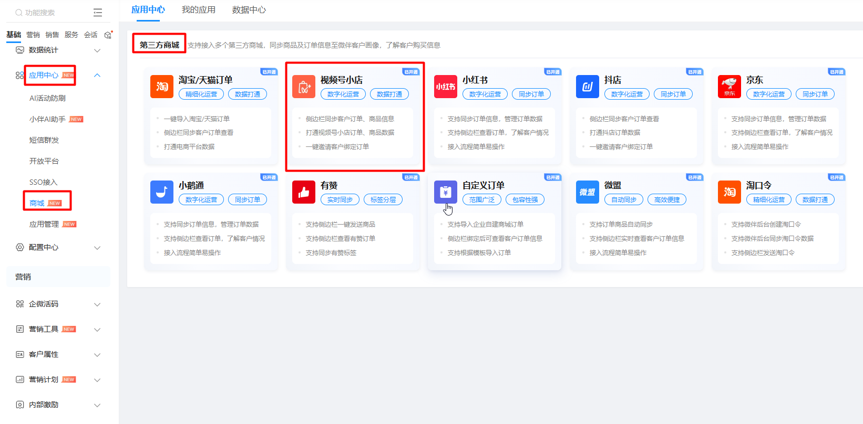Open 小伴AI助手 in the sidebar
Viewport: 863px width, 424px height.
[47, 119]
